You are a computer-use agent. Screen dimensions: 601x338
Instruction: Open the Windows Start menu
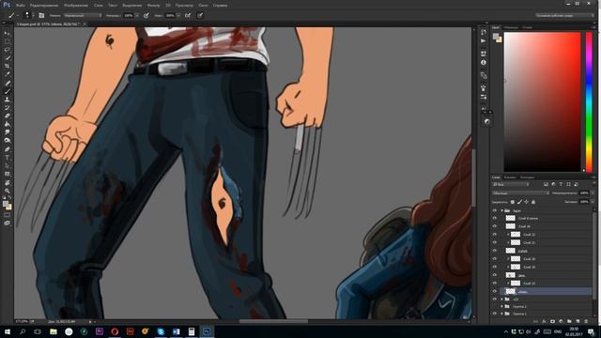click(x=8, y=331)
